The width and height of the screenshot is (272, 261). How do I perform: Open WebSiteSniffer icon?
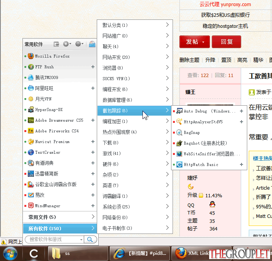[x=179, y=154]
